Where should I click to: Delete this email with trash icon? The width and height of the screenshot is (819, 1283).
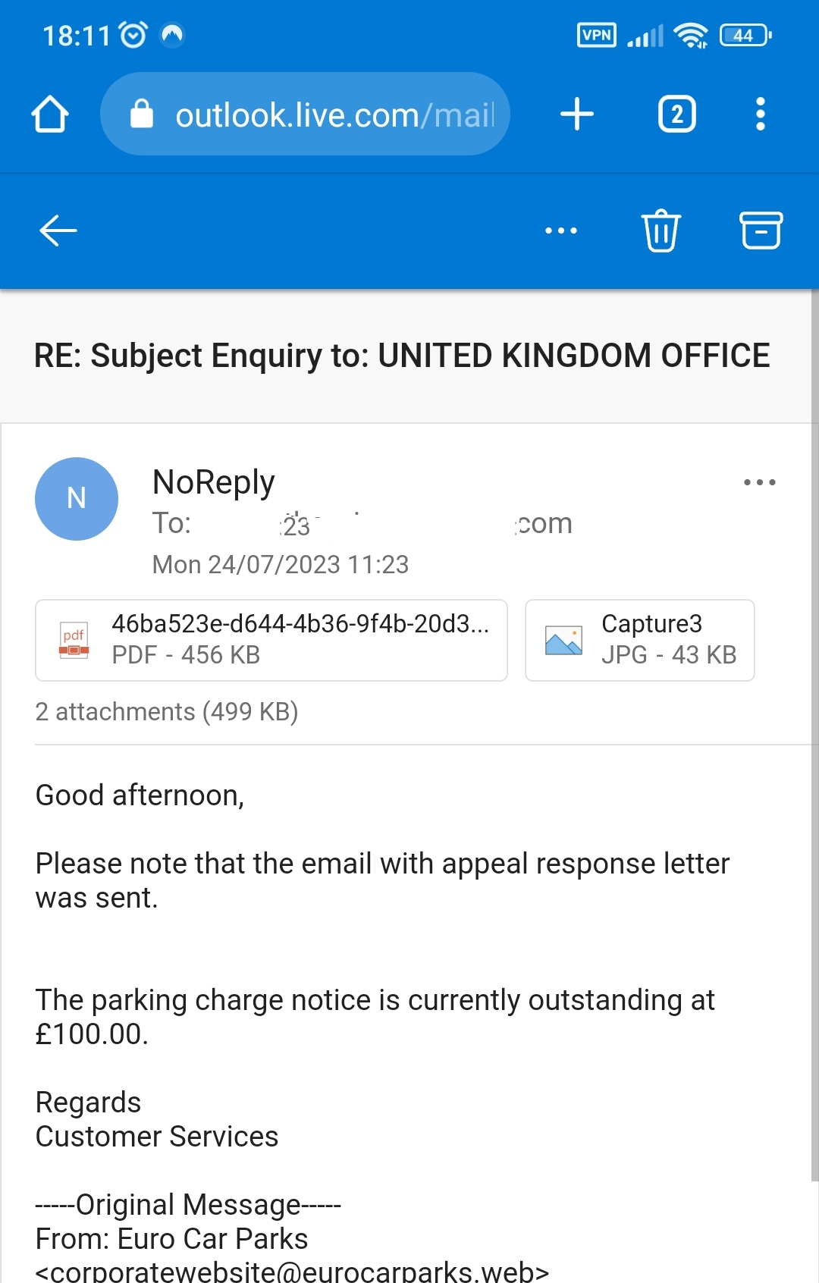pyautogui.click(x=661, y=231)
